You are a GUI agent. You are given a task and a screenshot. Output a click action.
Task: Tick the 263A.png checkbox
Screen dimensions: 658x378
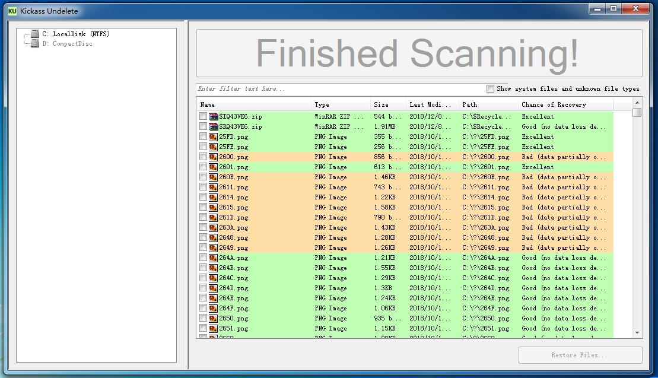coord(203,227)
